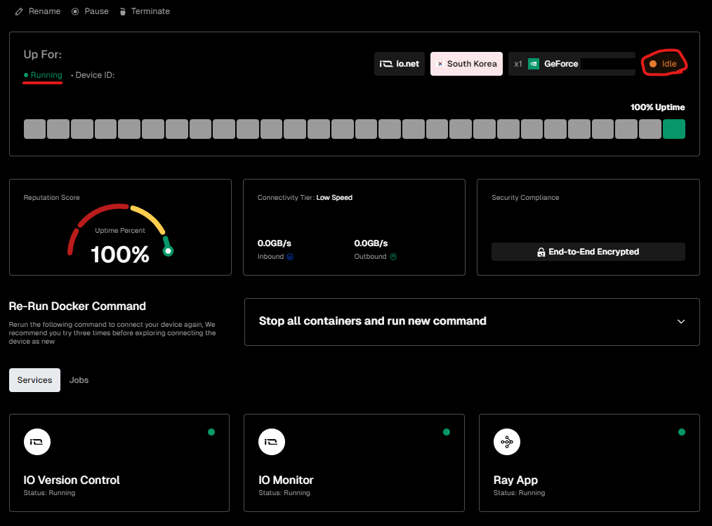Click the Rename button label
Image resolution: width=712 pixels, height=526 pixels.
[44, 11]
